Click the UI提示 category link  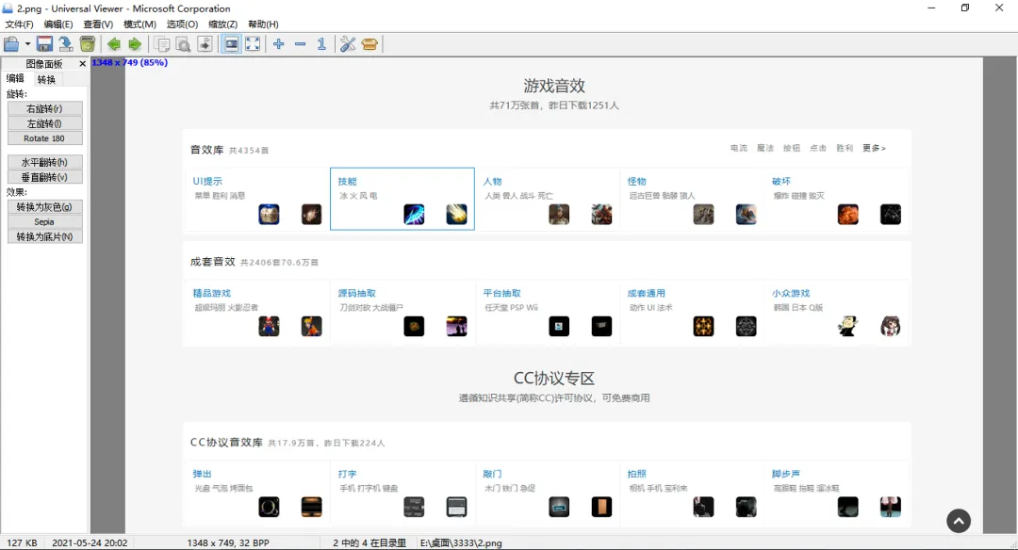207,181
